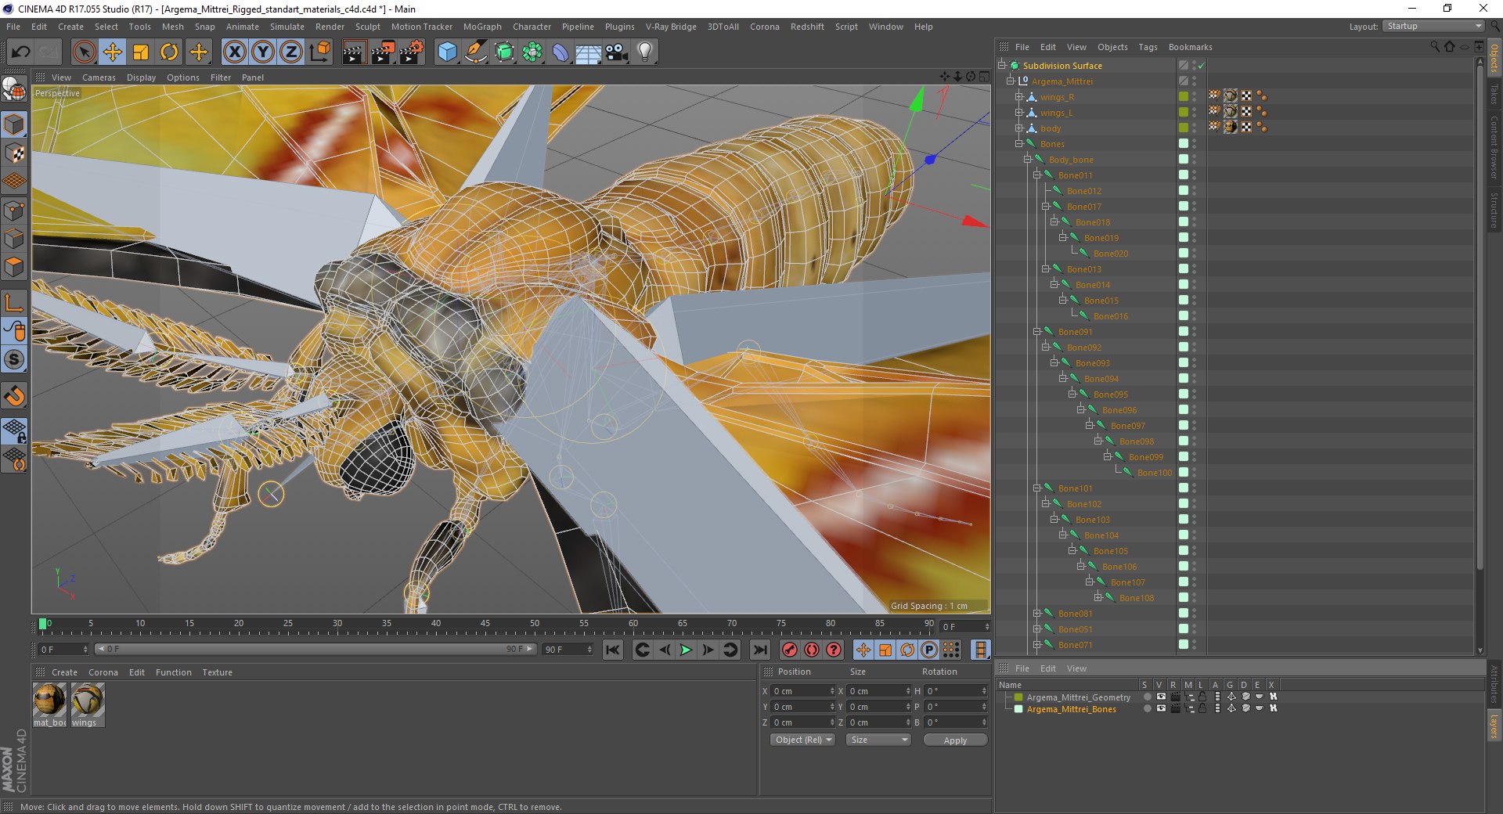This screenshot has height=814, width=1503.
Task: Open the Character menu
Action: (532, 27)
